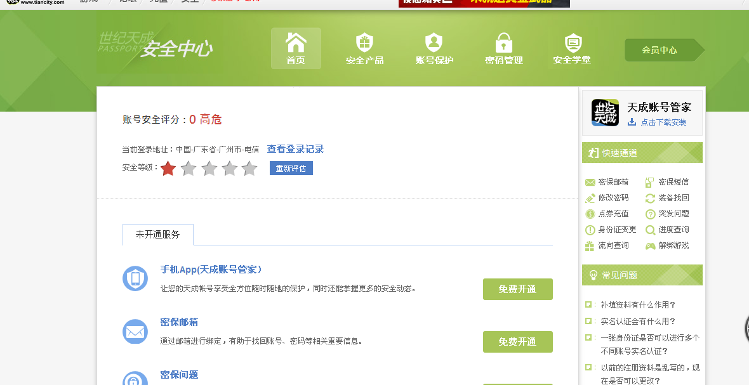Click the green envelope icon in 快速通道
749x385 pixels.
(x=590, y=182)
